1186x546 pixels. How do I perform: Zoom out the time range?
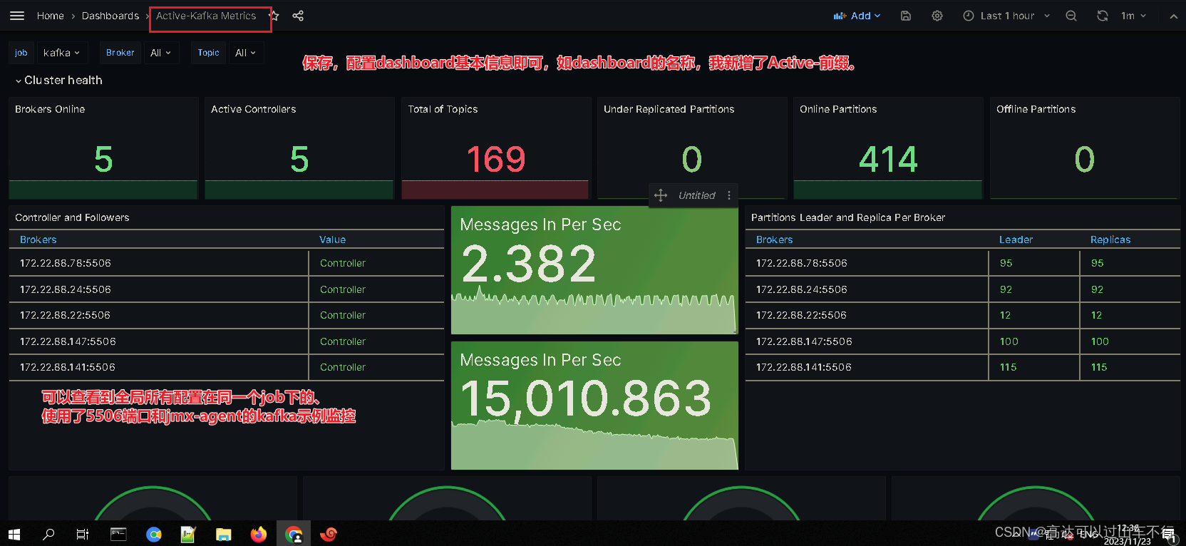pos(1071,16)
